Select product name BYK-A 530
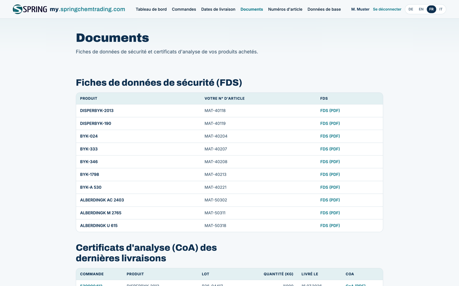Viewport: 459px width, 286px height. [91, 187]
